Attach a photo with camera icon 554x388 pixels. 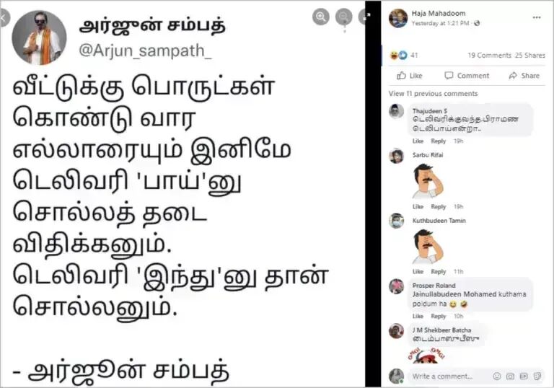(x=510, y=376)
